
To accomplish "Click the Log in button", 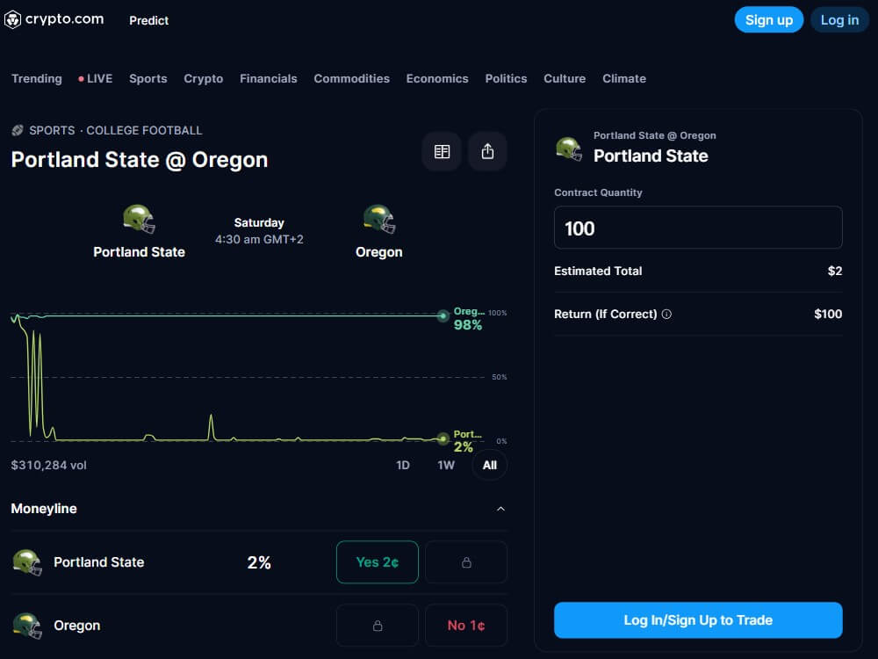I will point(839,20).
